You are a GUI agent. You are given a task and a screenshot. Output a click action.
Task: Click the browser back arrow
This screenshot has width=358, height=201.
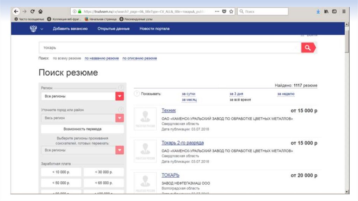(16, 11)
